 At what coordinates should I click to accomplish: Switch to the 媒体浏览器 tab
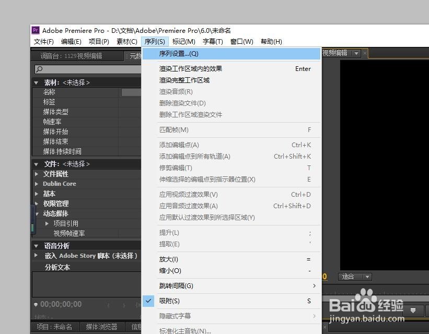coord(101,327)
